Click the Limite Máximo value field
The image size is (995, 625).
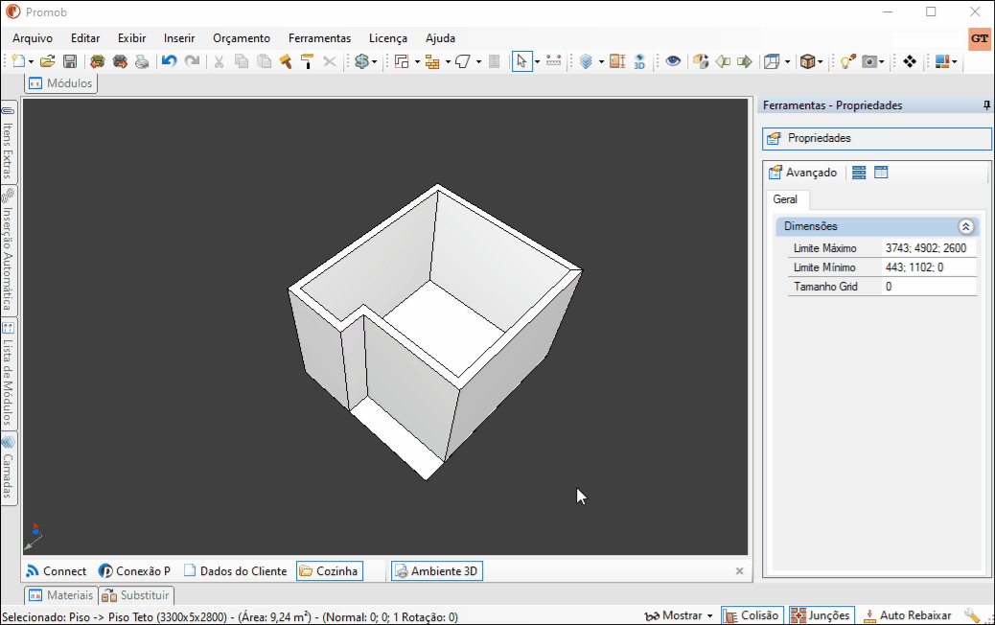tap(929, 248)
